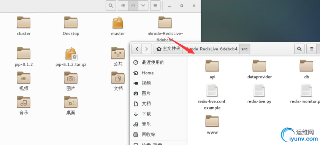The width and height of the screenshot is (320, 145).
Task: Select the pip-8.1.2 folder
Action: coord(24,53)
